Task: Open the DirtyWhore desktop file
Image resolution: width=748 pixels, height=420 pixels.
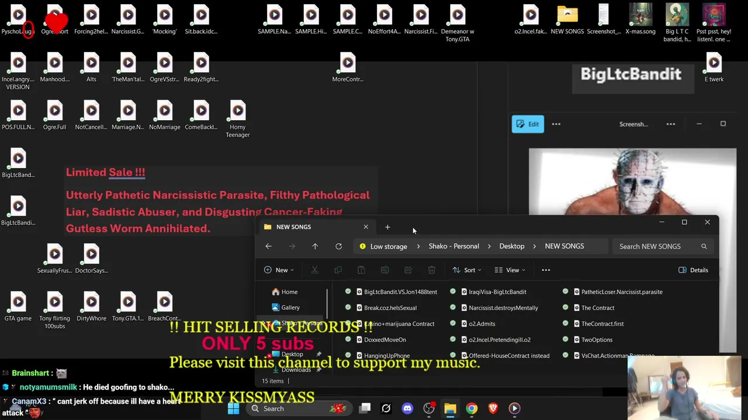Action: click(x=91, y=307)
